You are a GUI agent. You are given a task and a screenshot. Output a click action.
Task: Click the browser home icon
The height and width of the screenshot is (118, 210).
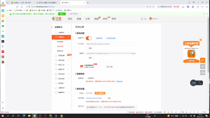pyautogui.click(x=22, y=7)
